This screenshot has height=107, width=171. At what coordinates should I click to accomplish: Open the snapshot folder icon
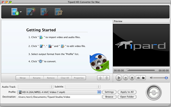[143, 78]
